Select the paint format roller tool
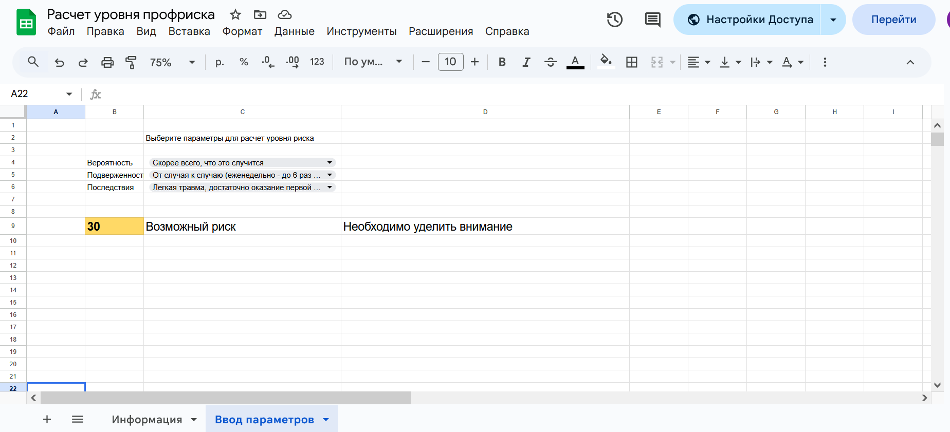The width and height of the screenshot is (950, 432). coord(131,63)
